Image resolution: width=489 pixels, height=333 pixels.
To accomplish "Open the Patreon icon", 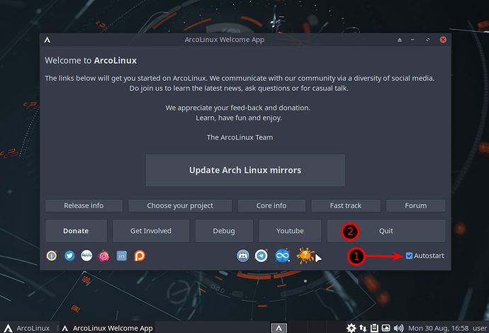I will pos(140,256).
